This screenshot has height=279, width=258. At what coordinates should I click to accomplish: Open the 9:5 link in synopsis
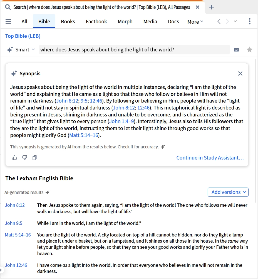click(84, 101)
